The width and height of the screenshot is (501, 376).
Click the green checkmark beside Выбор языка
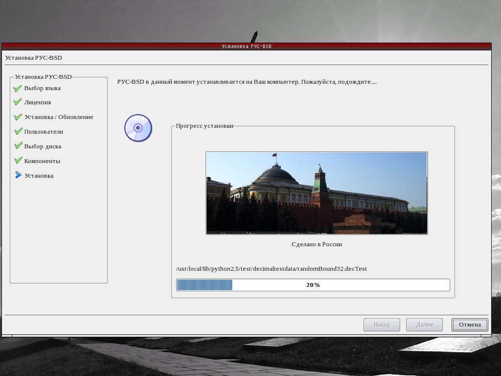point(18,88)
